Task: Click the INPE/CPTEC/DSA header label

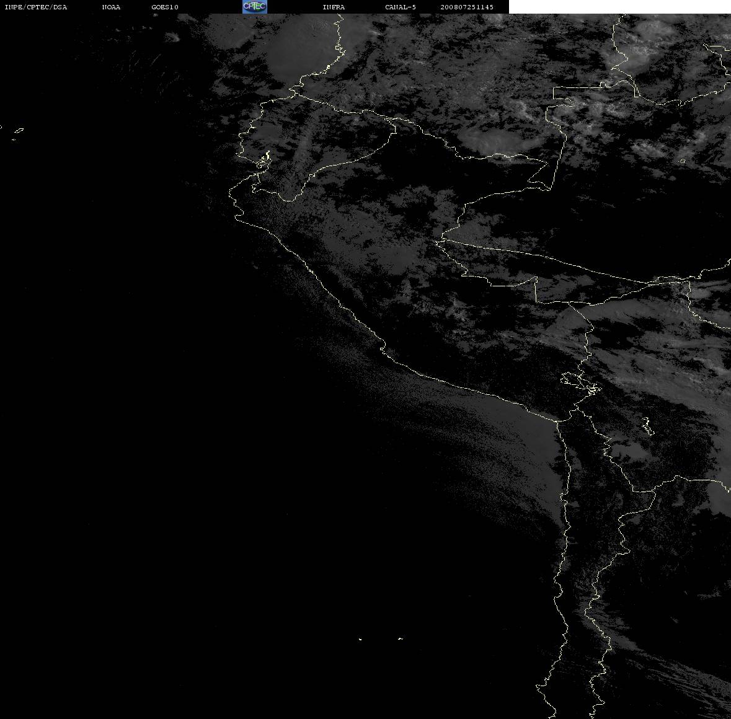Action: tap(36, 7)
